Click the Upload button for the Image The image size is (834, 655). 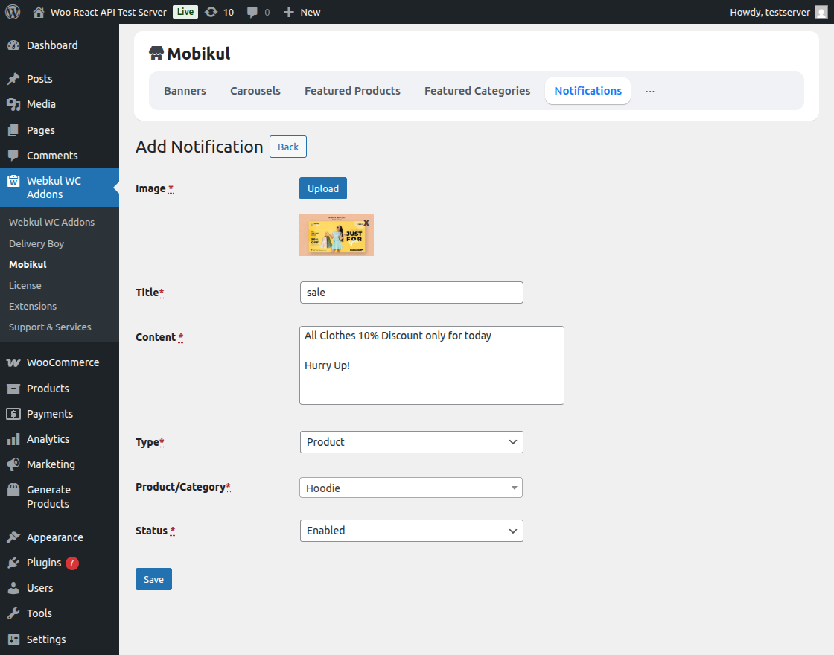point(322,188)
